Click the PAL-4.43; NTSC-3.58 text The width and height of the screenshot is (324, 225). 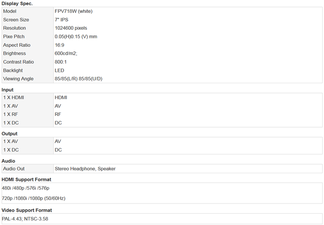point(25,219)
